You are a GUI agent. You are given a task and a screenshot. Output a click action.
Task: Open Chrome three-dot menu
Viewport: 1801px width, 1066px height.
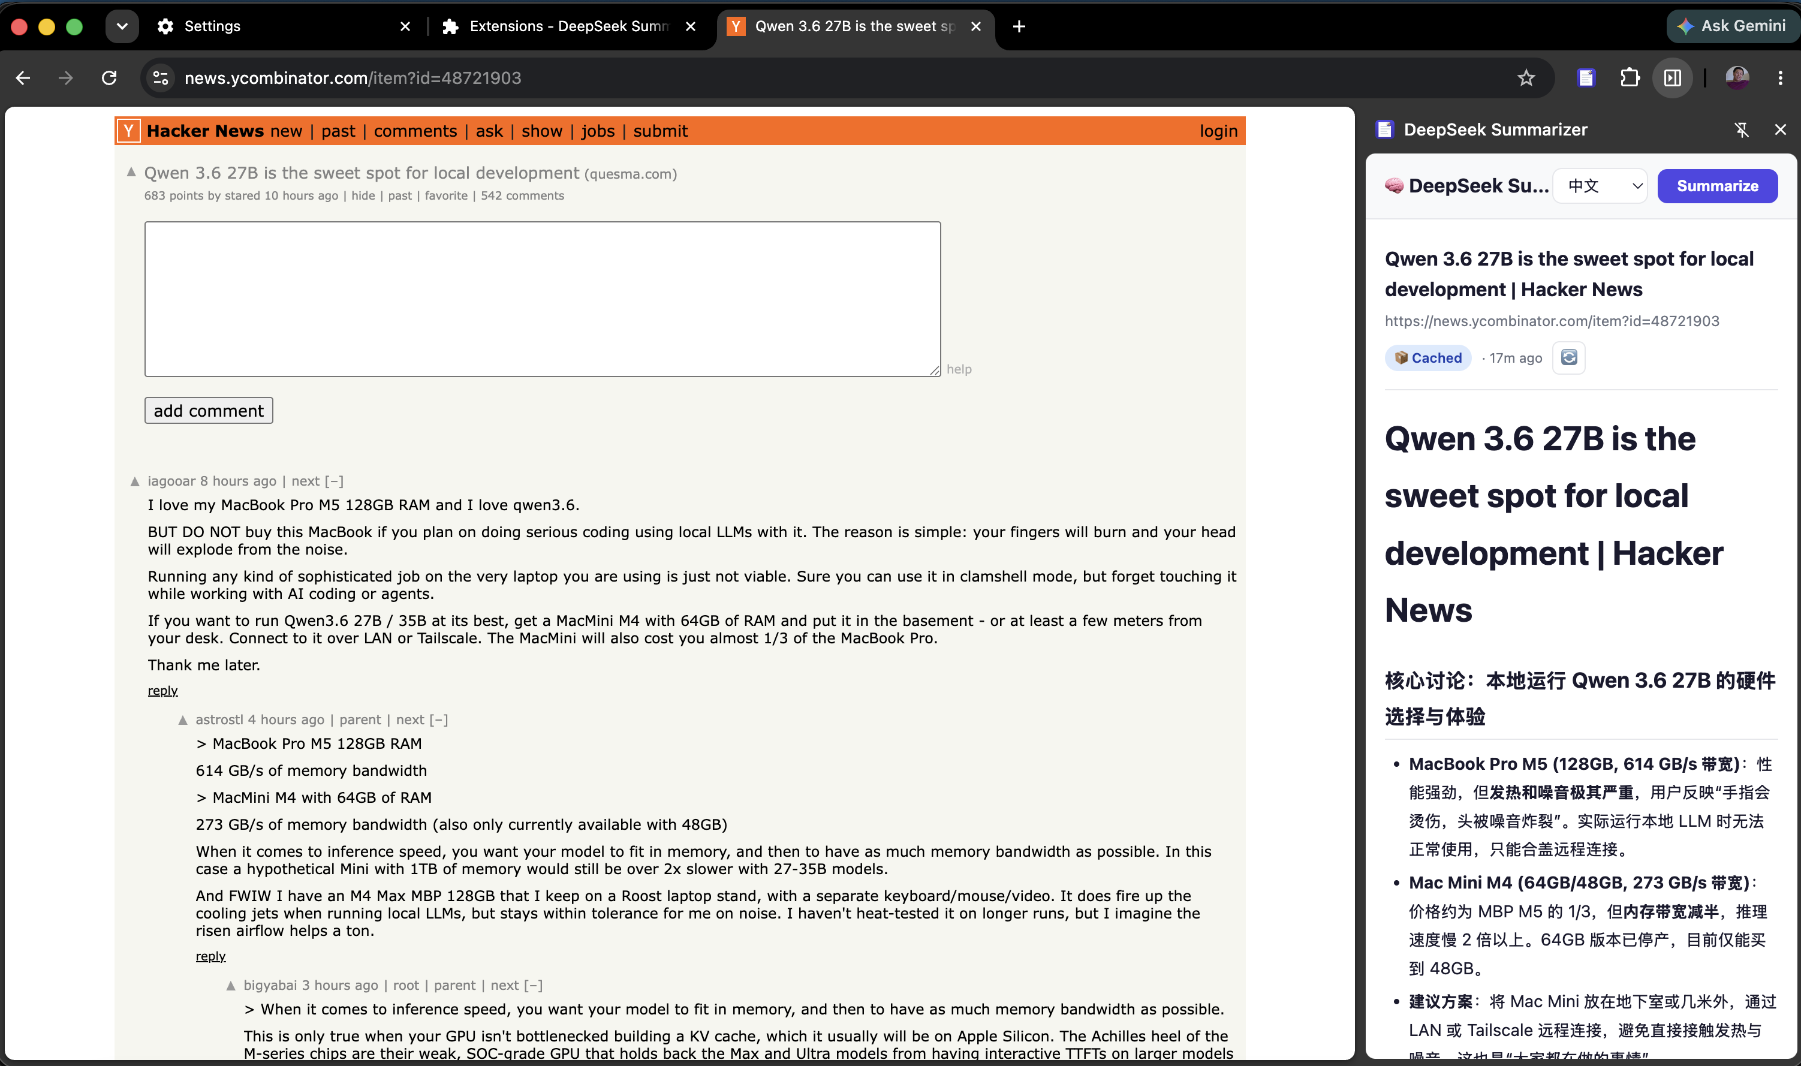[x=1779, y=77]
